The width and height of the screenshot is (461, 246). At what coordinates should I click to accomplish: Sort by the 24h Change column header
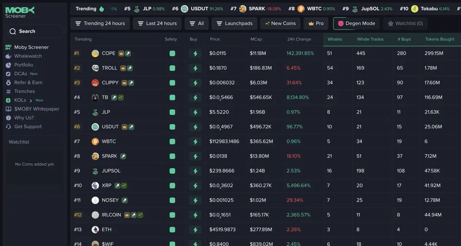point(299,39)
